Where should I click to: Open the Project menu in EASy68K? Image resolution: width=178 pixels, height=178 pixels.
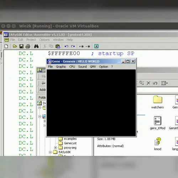point(31,40)
